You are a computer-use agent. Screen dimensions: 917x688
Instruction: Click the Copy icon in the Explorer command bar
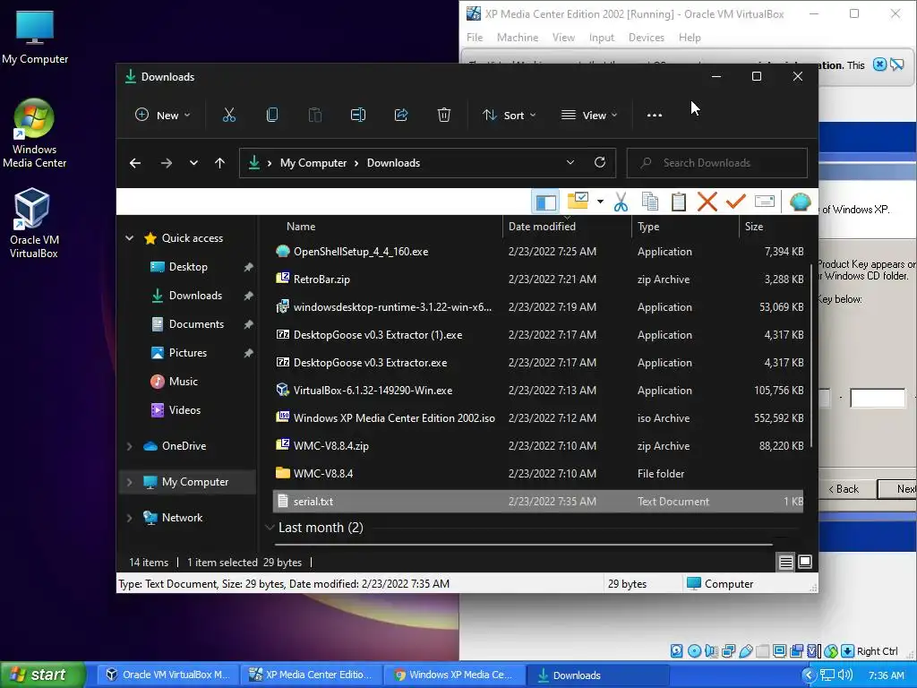[272, 115]
